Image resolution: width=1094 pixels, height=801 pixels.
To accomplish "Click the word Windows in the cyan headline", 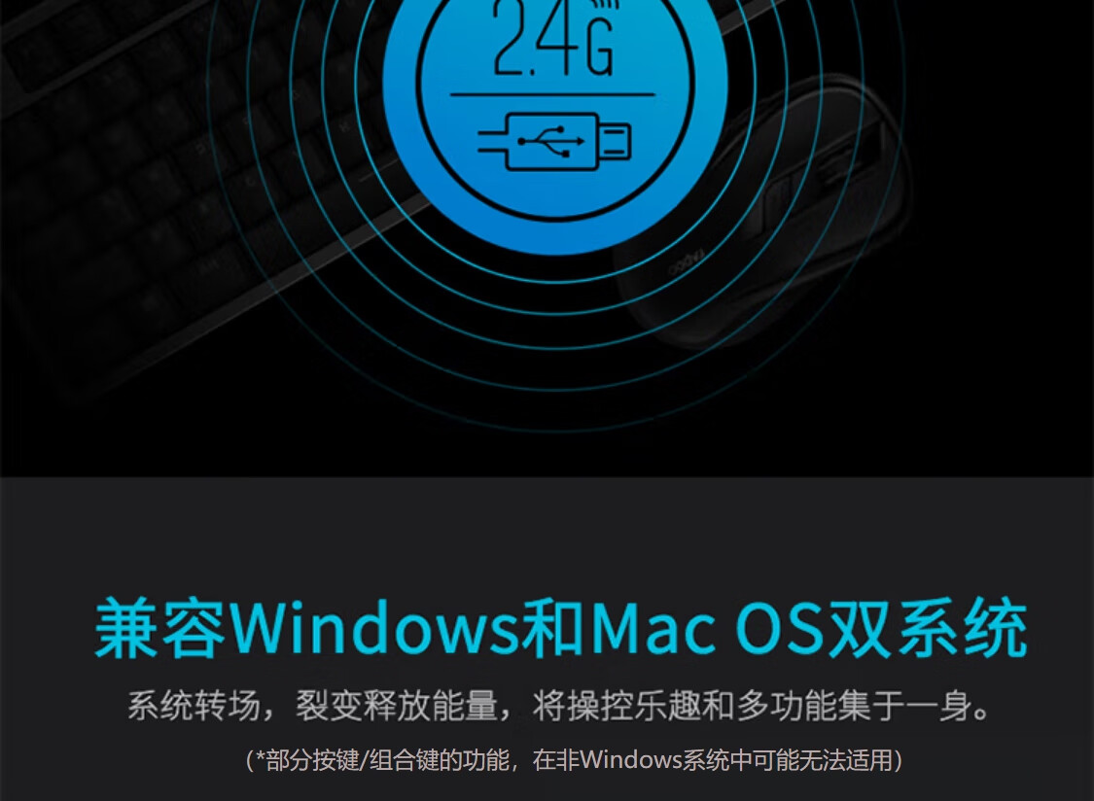I will [x=373, y=627].
